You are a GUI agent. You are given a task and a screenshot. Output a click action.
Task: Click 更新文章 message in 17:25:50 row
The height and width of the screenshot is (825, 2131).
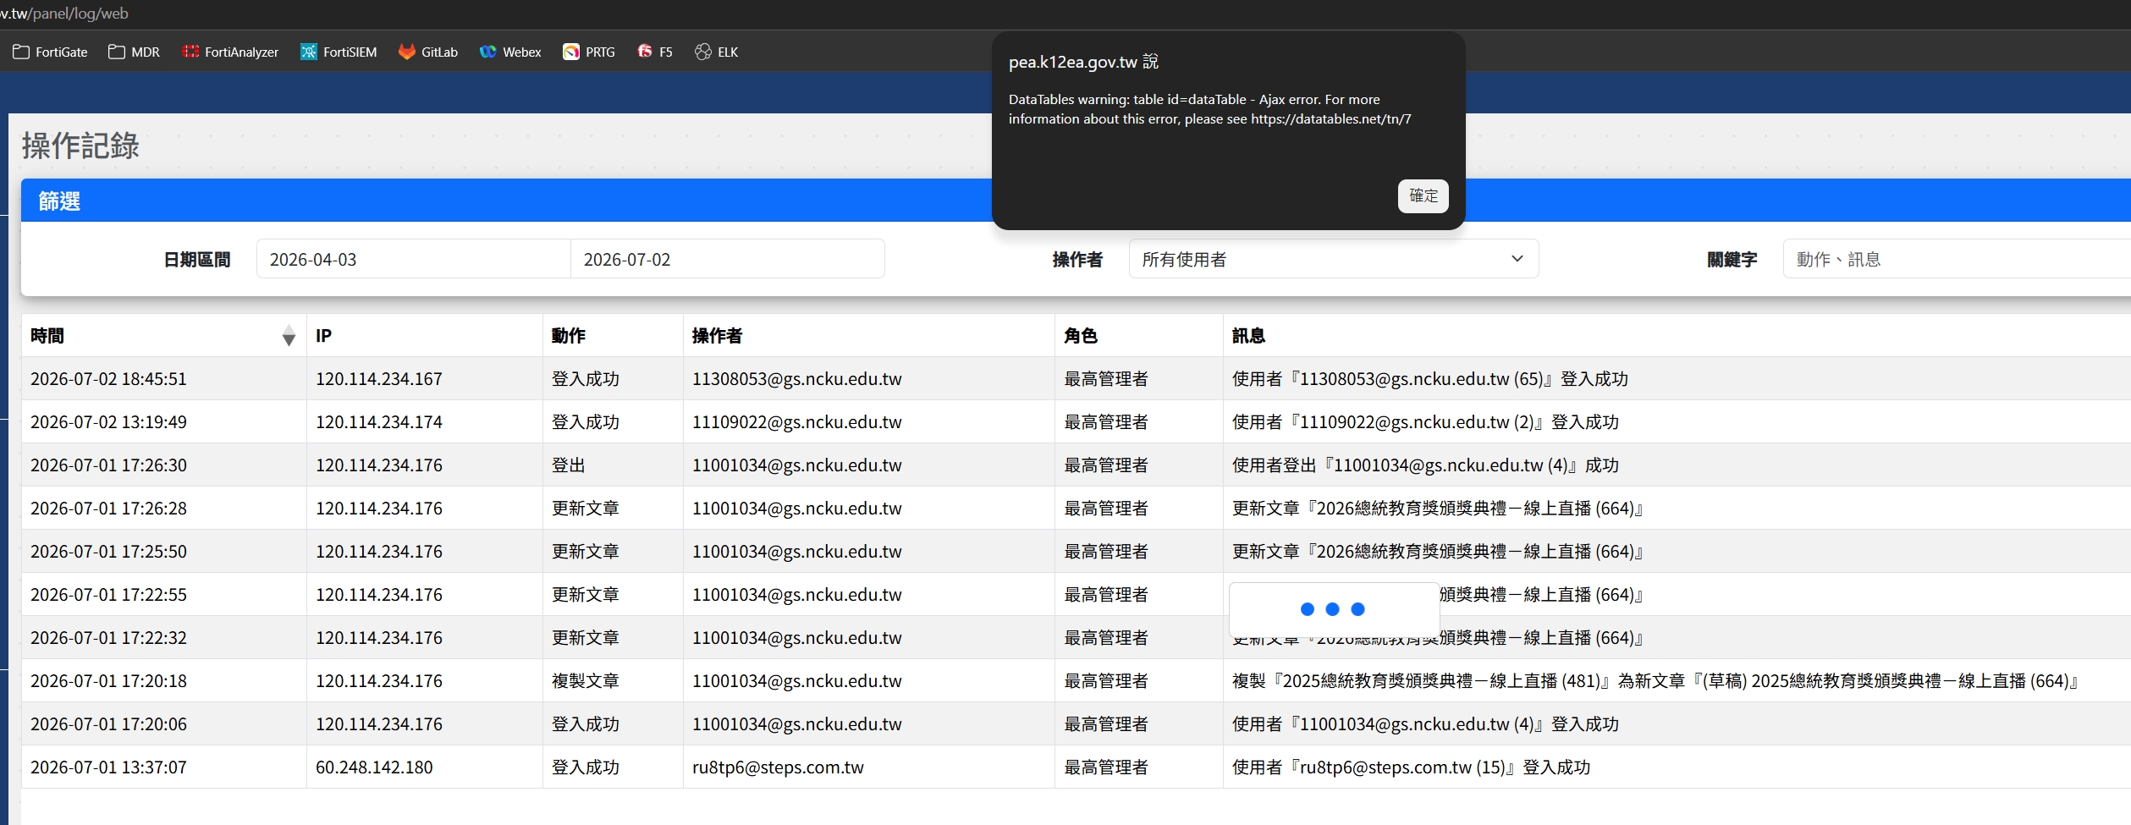tap(1438, 552)
